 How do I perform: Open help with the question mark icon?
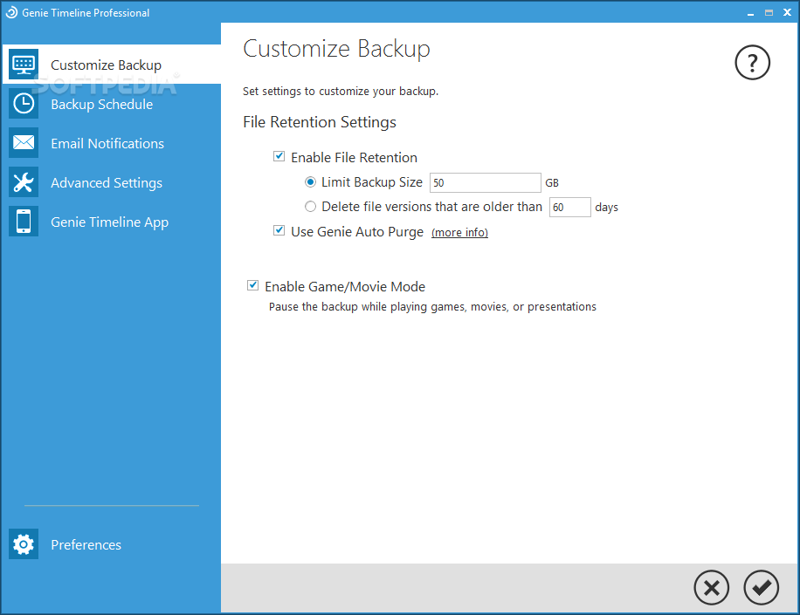point(752,63)
